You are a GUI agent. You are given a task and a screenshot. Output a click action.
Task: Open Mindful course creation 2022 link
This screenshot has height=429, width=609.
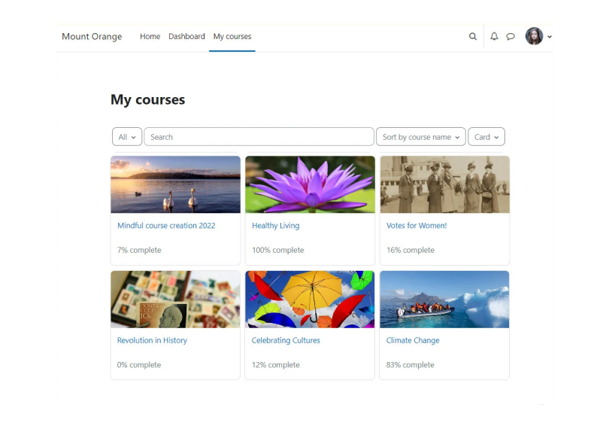point(166,226)
